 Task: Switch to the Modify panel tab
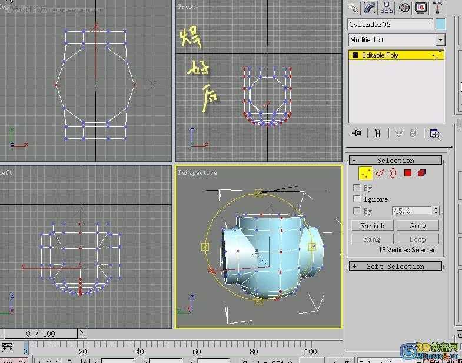pos(370,8)
